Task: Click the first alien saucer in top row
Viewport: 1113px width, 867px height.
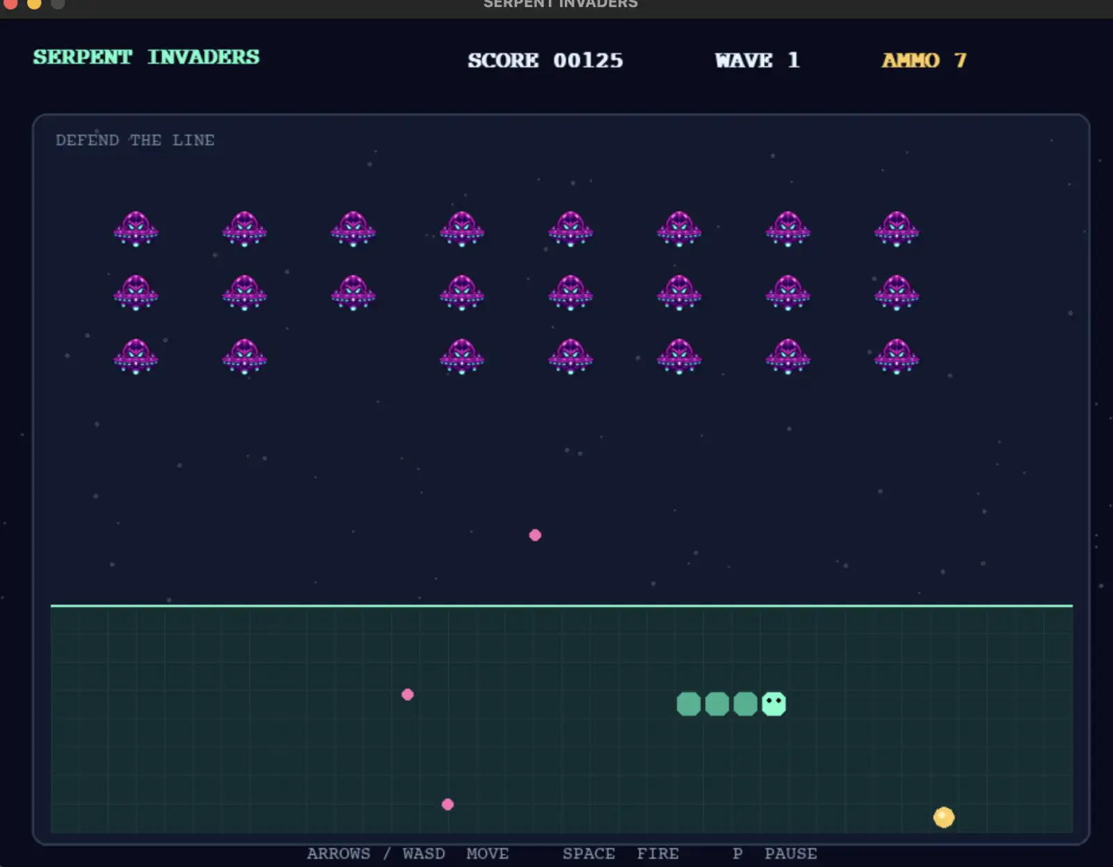Action: pos(136,229)
